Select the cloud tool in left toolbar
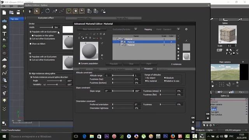The width and height of the screenshot is (249, 140). coord(4,59)
